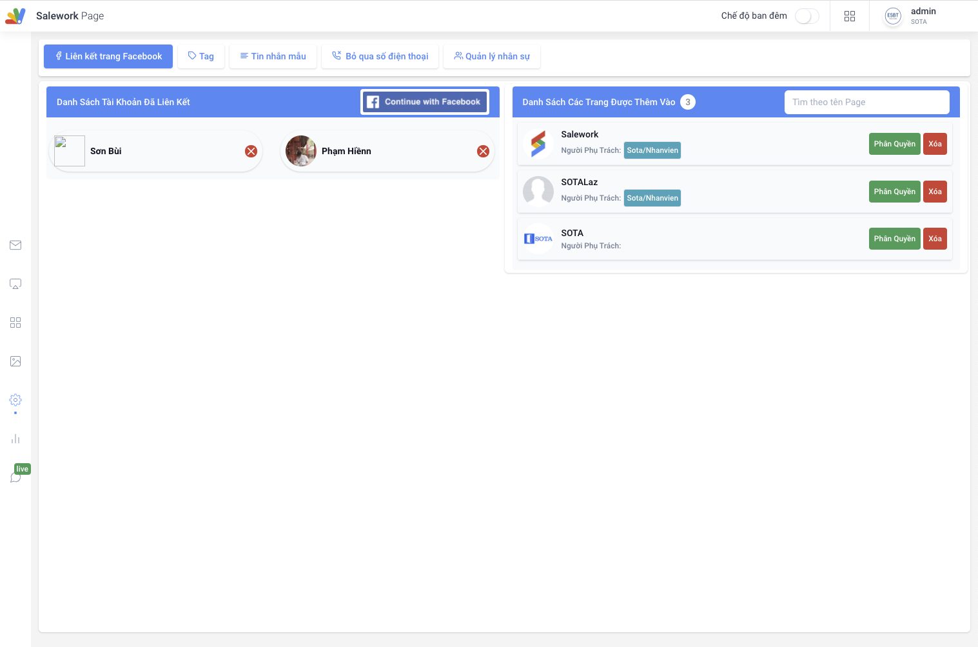Delete the SOTALaz page with Xóa

(x=935, y=192)
